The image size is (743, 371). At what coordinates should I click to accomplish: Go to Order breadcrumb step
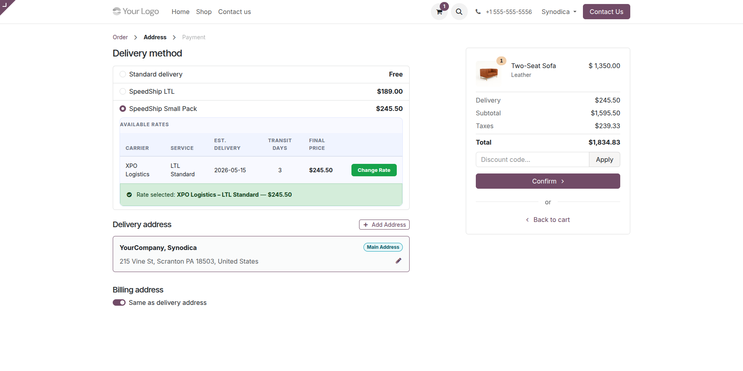tap(120, 37)
